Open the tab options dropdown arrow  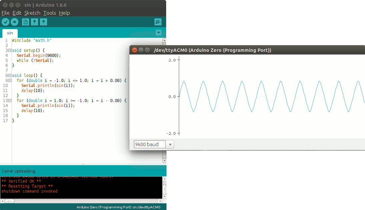(158, 32)
